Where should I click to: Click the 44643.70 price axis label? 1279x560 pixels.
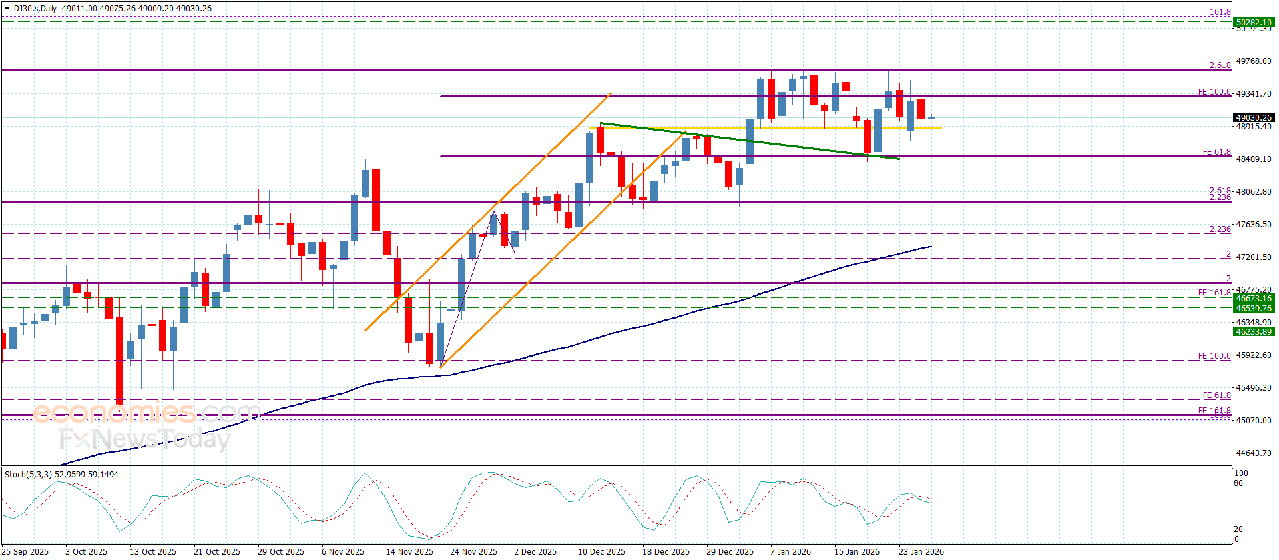click(1254, 453)
